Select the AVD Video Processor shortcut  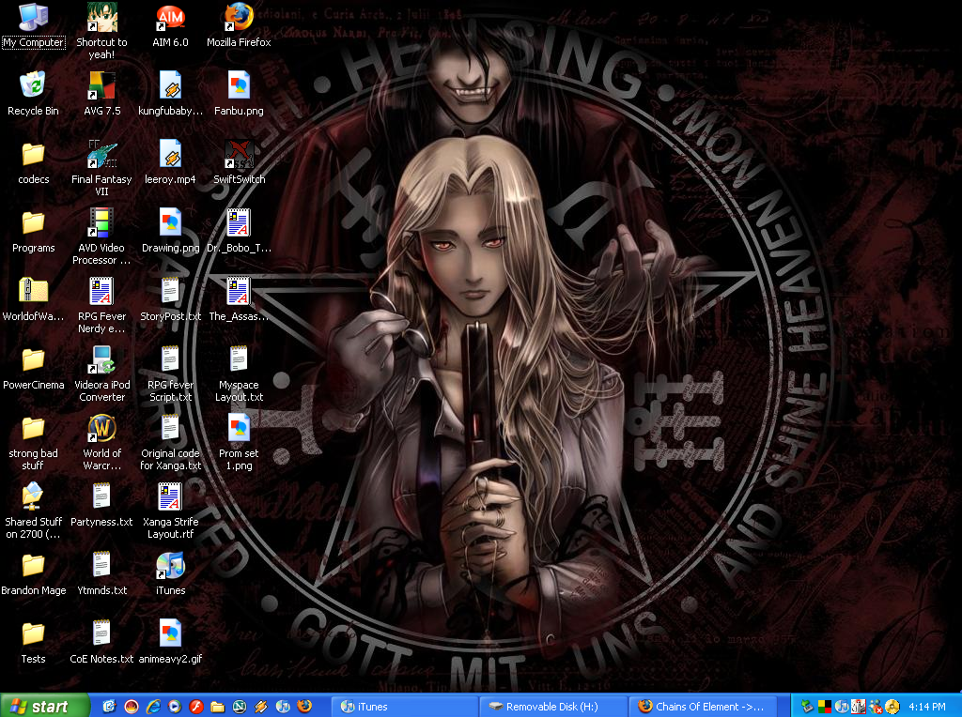pos(101,236)
